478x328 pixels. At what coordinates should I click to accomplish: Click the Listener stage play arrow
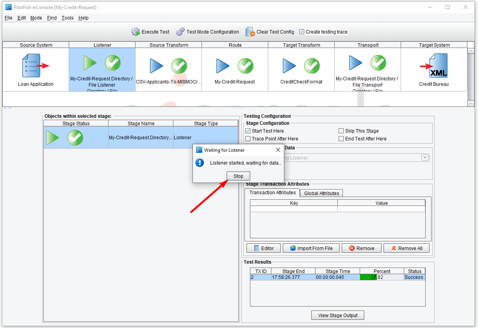90,63
